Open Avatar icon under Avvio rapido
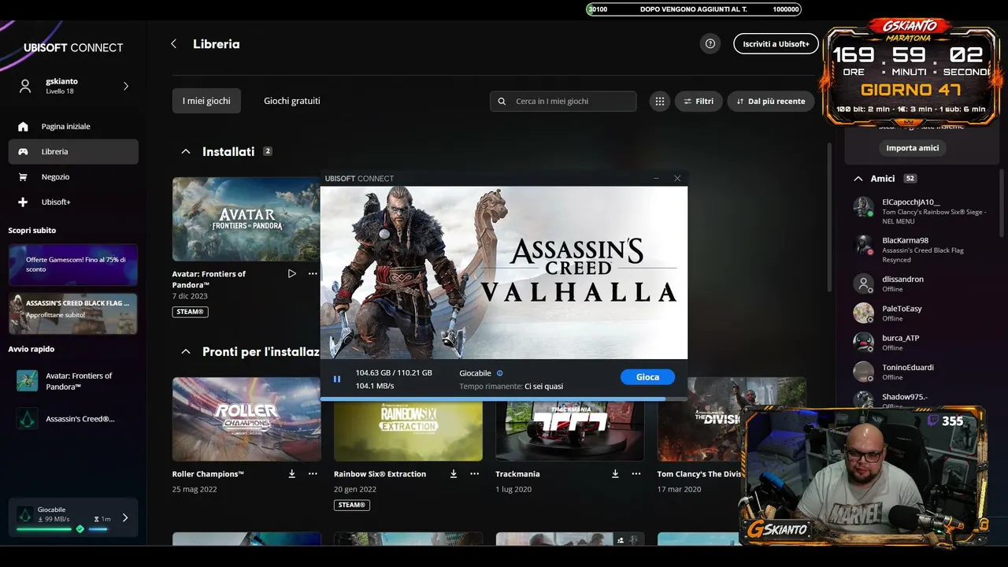Screen dimensions: 1008x567 28,381
